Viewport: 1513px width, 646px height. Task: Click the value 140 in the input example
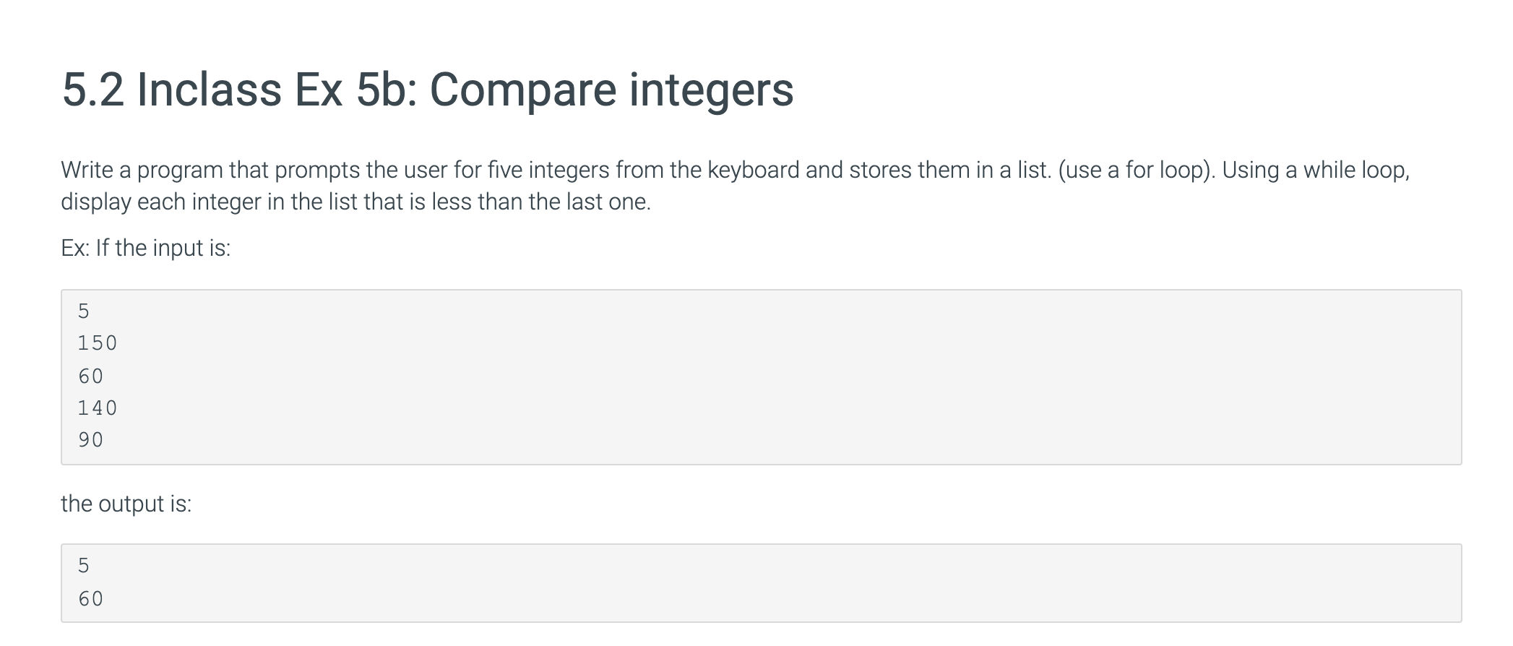pyautogui.click(x=98, y=408)
